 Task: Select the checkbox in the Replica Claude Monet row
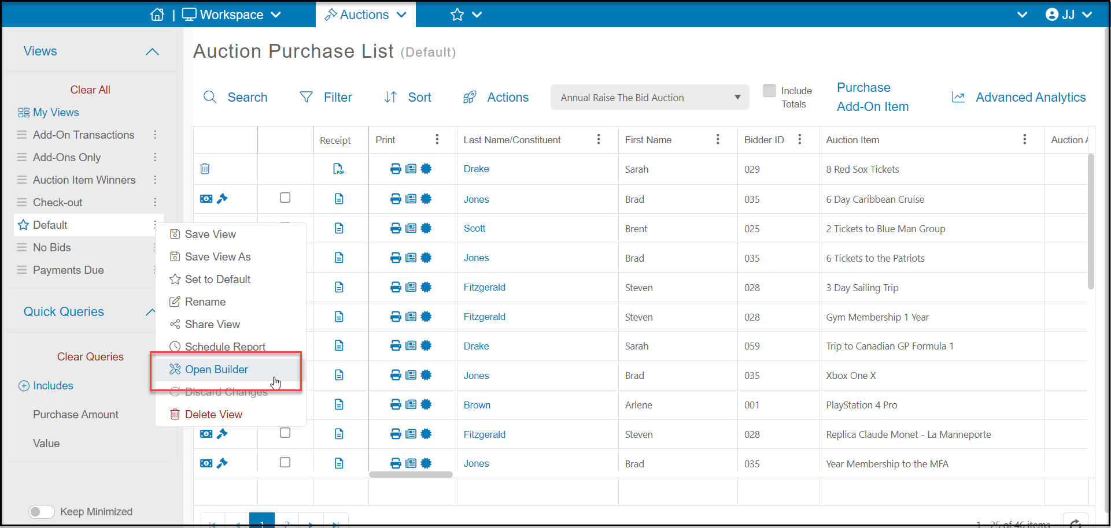tap(285, 433)
